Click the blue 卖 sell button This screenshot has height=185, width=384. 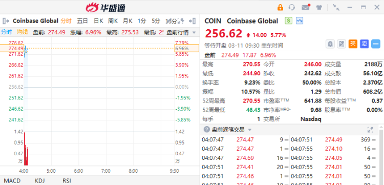pos(364,44)
